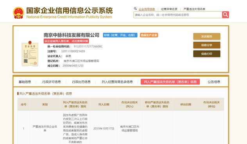The image size is (247, 144).
Task: Switch to the 行政许可信息 tab
Action: 52,82
